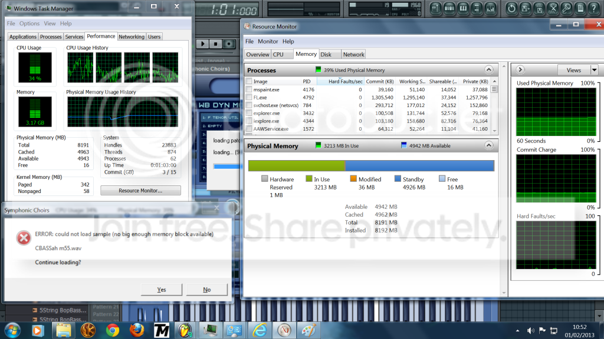The image size is (604, 339).
Task: Open the piano roll icon in FL toolbar
Action: point(463,8)
